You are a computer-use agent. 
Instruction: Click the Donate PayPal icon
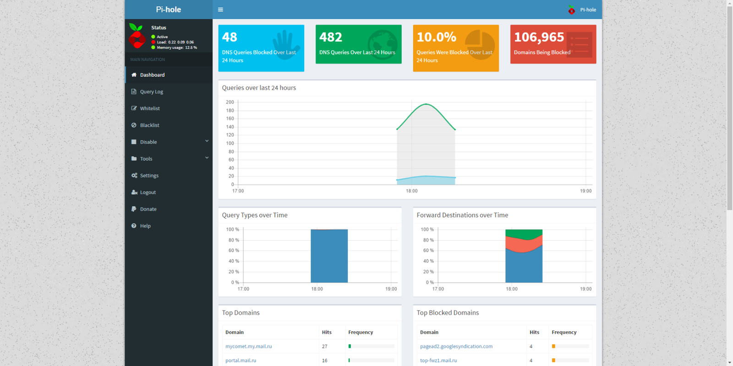[x=134, y=209]
